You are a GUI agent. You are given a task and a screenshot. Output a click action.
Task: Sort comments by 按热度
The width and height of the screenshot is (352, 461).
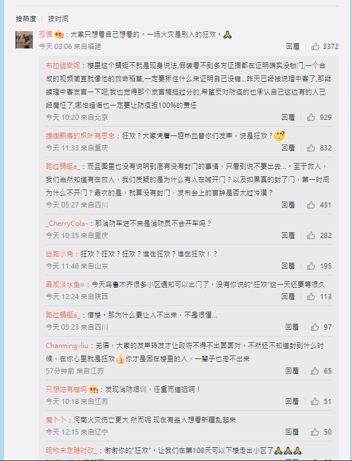26,19
